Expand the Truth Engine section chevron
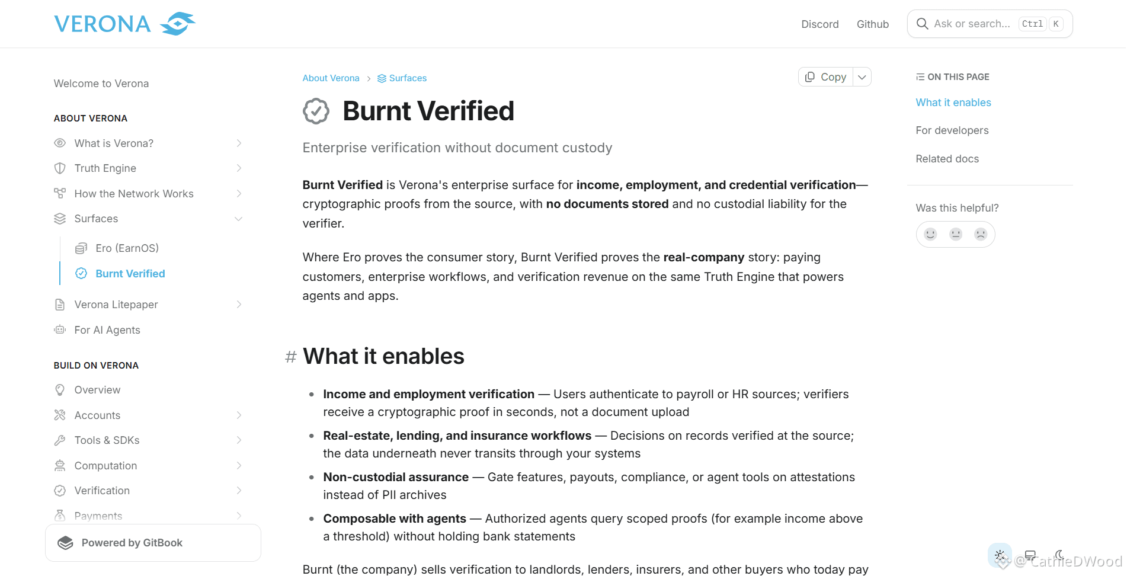 click(x=239, y=168)
